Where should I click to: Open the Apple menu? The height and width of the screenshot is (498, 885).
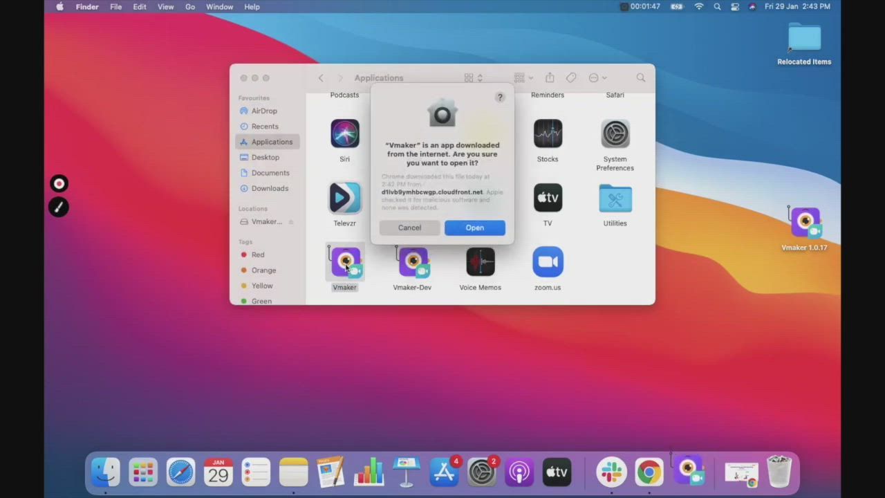(x=59, y=7)
